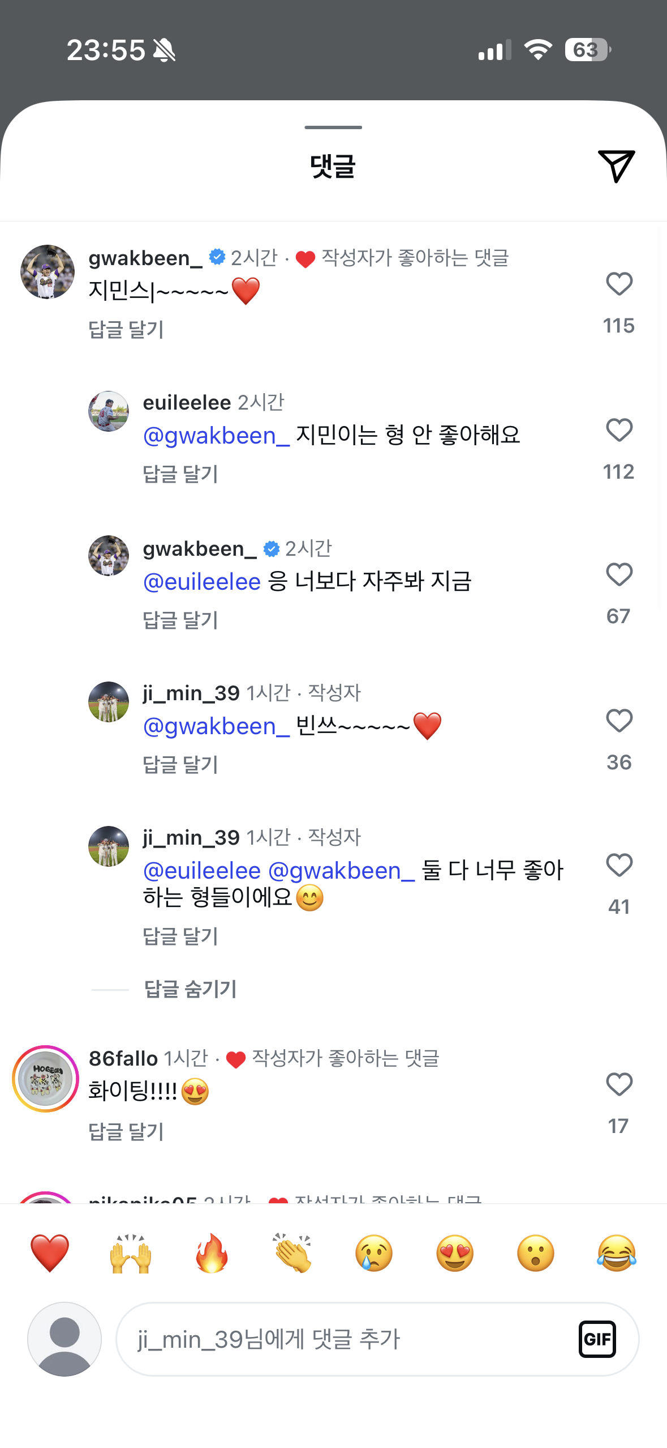Send the raised hands quick reaction emoji
The image size is (667, 1448).
(x=131, y=1253)
